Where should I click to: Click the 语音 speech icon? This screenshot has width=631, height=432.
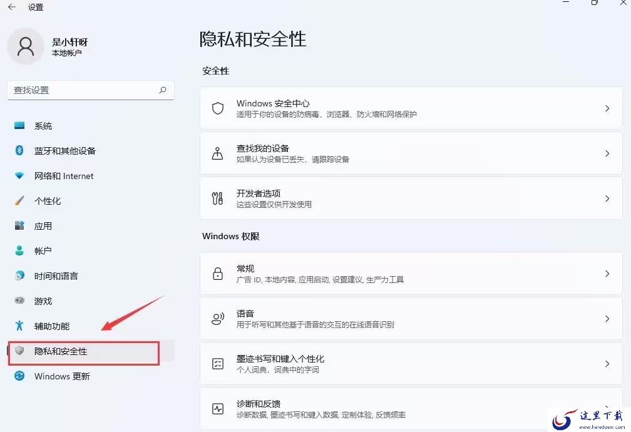point(218,319)
